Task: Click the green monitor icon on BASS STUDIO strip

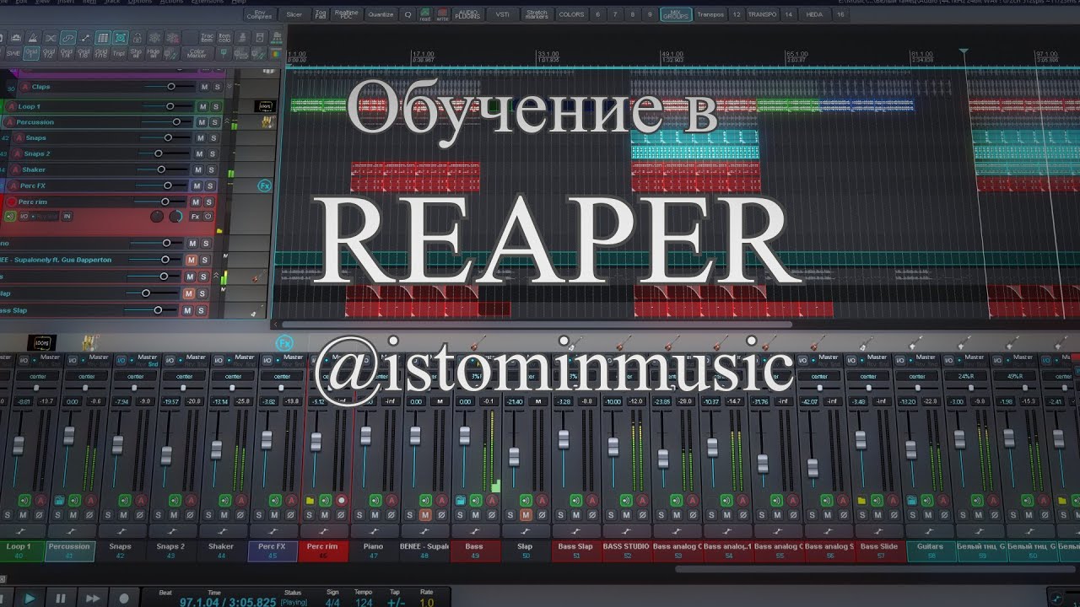Action: pos(624,500)
